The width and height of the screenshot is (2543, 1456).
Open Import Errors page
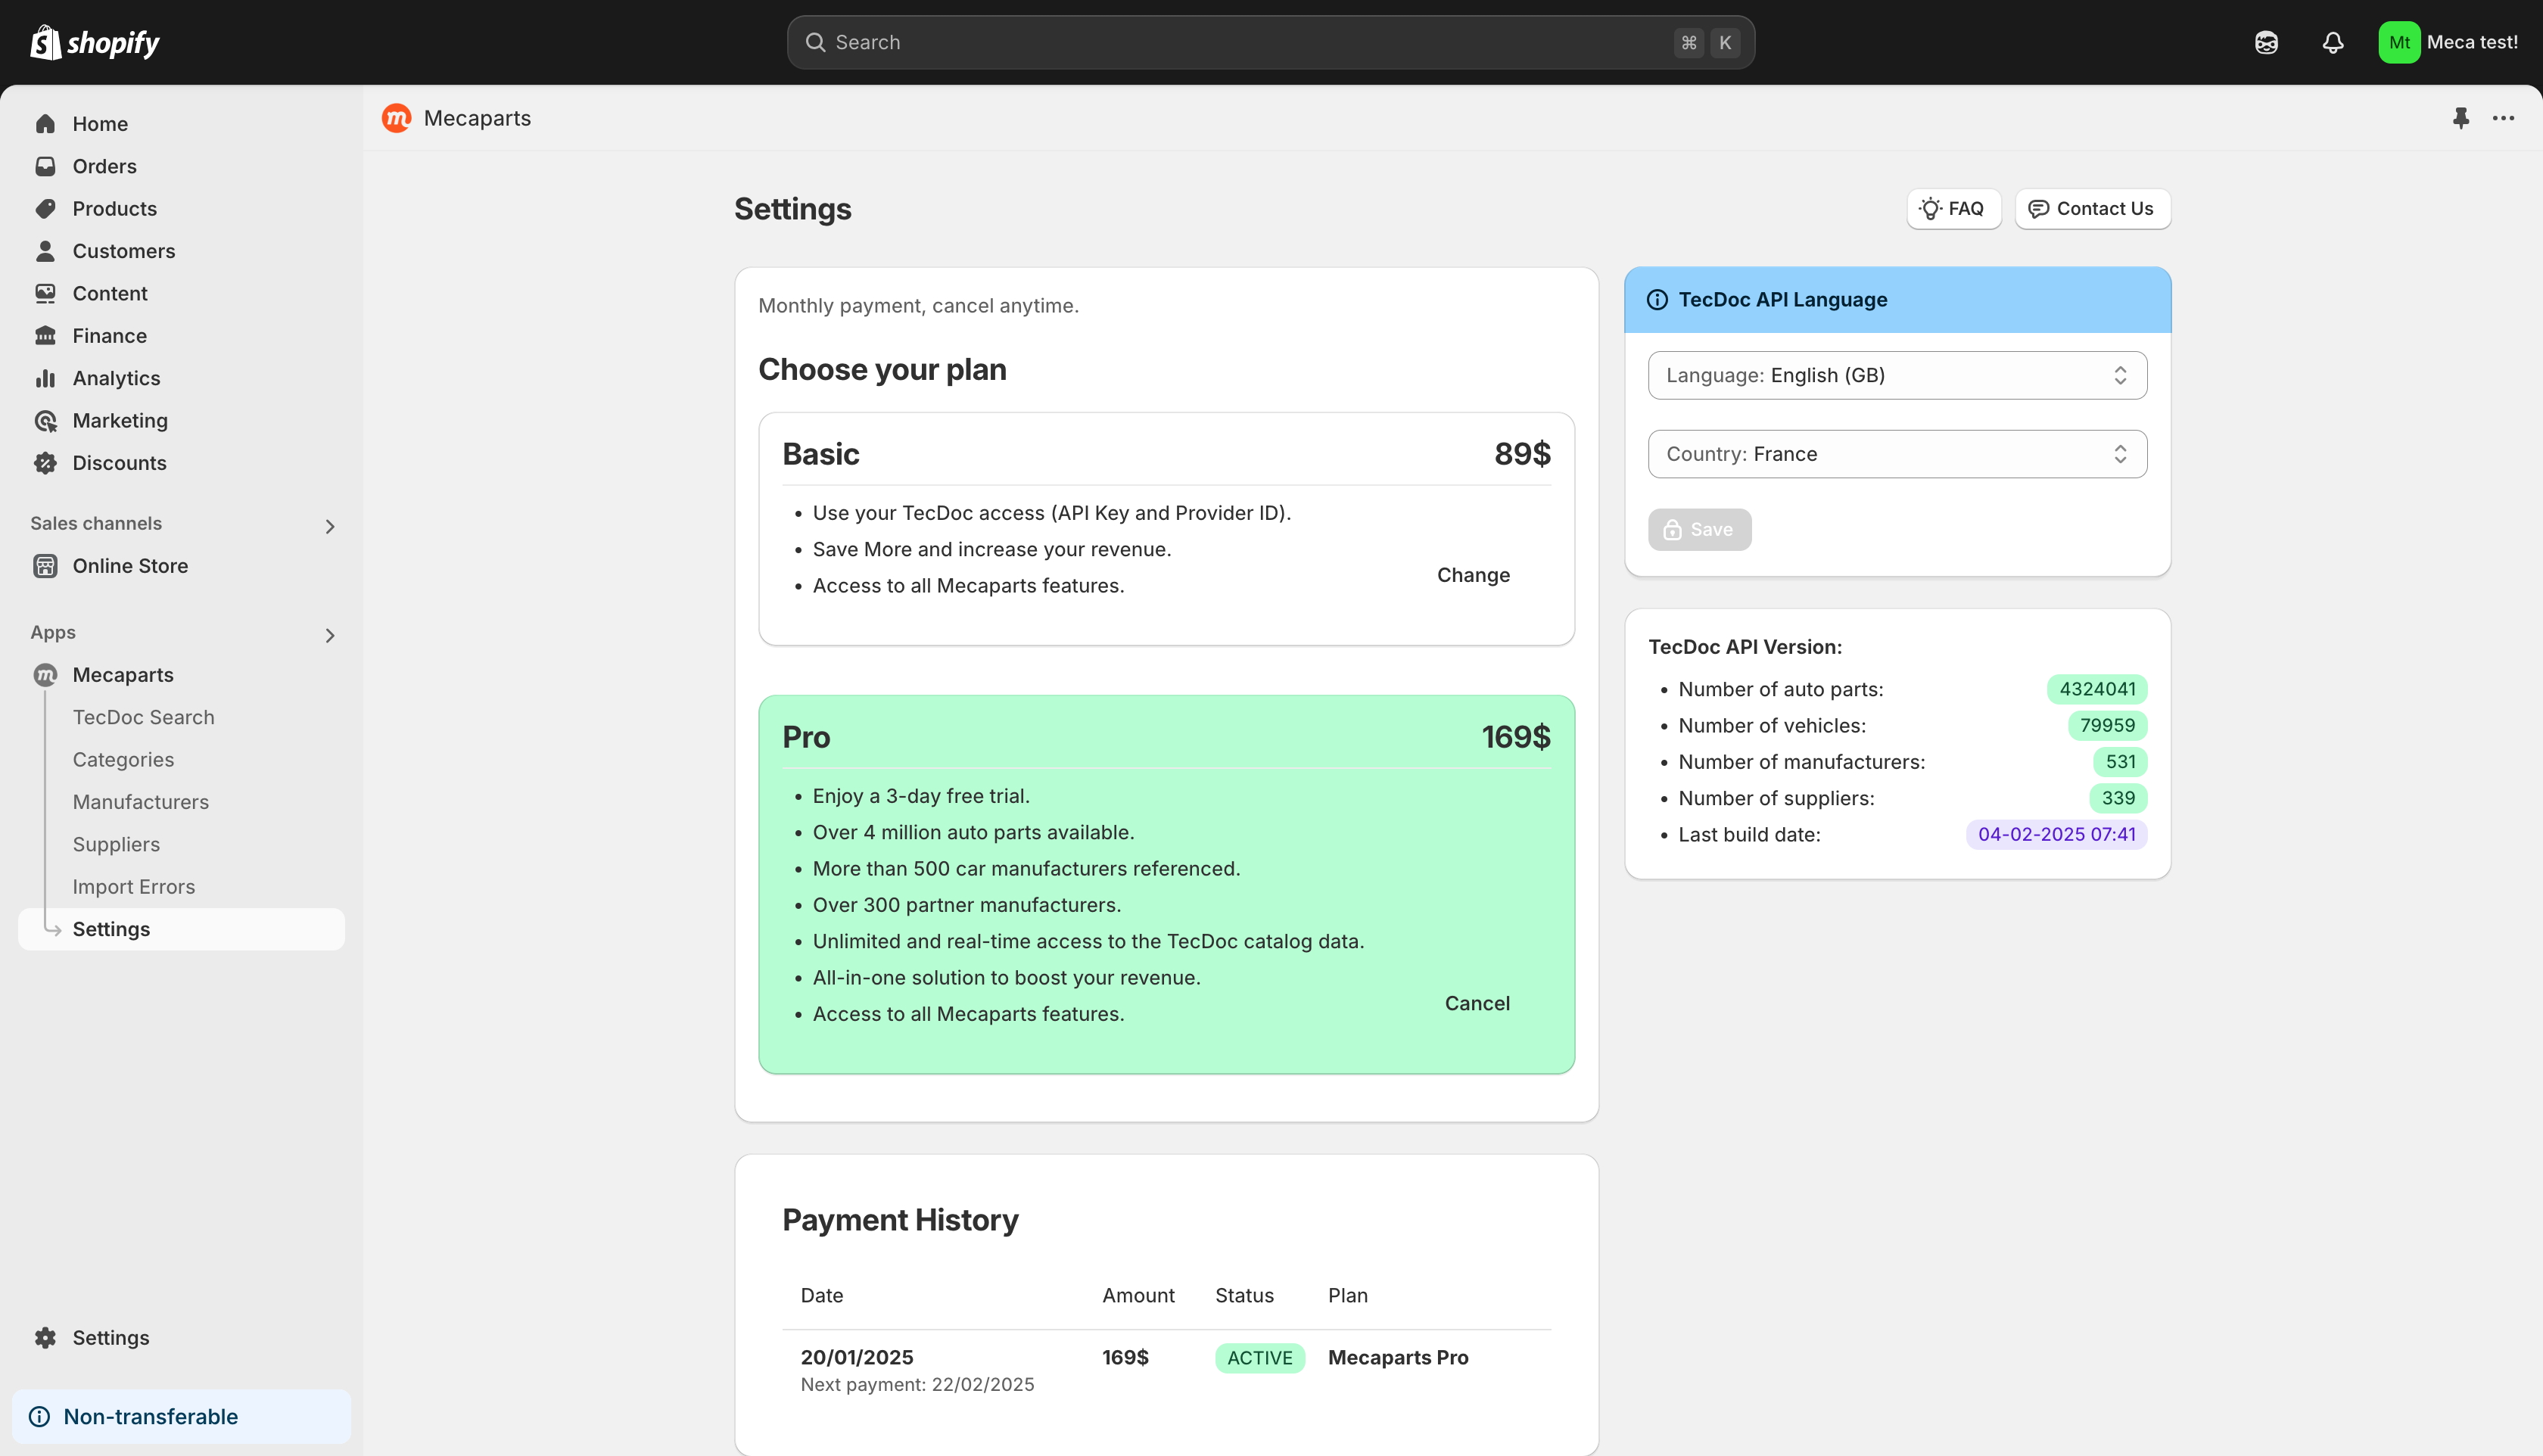click(x=133, y=887)
